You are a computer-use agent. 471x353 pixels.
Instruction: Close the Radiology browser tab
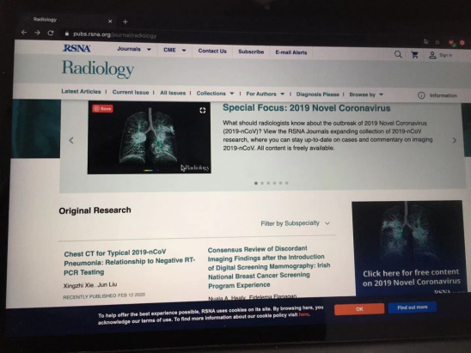110,21
